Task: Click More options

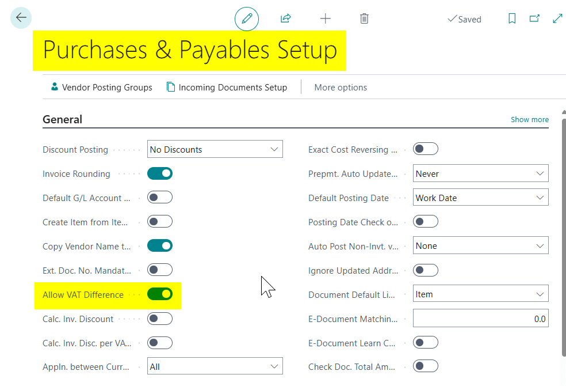Action: pyautogui.click(x=341, y=88)
